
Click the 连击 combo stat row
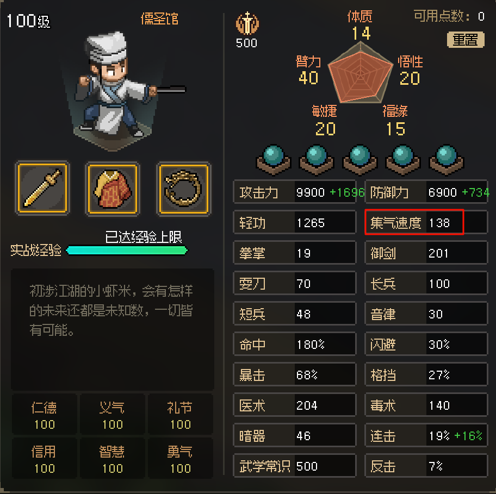click(426, 435)
